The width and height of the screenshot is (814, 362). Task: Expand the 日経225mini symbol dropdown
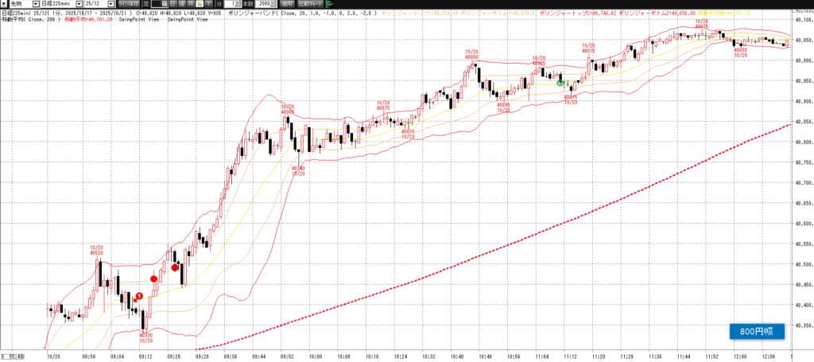79,4
